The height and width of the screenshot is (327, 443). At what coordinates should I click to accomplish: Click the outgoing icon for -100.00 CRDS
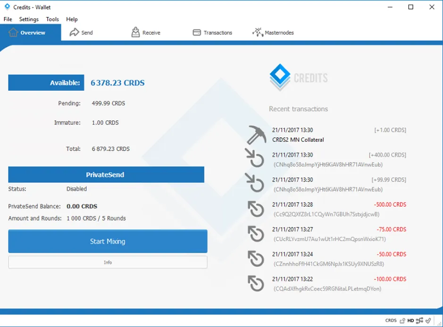pos(256,283)
